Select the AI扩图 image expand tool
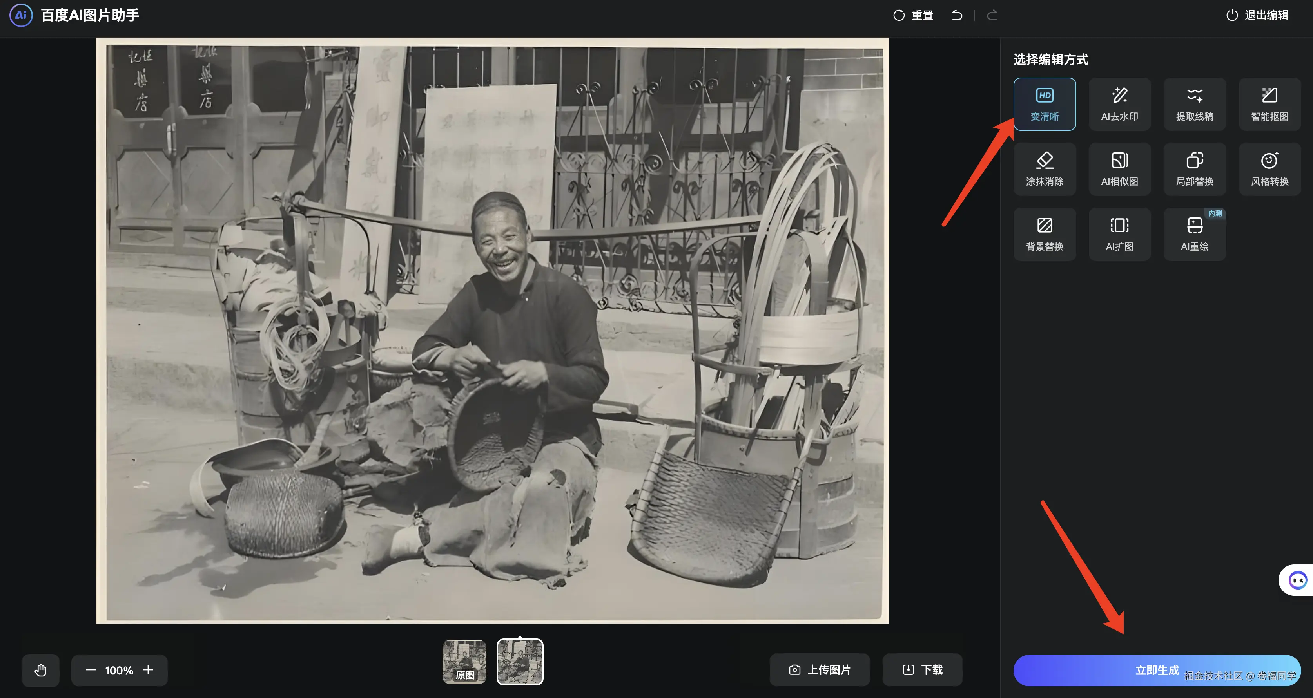 click(x=1119, y=234)
